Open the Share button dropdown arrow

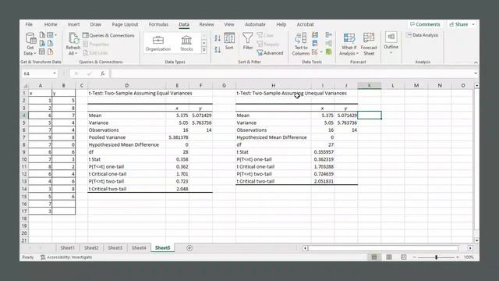(473, 24)
